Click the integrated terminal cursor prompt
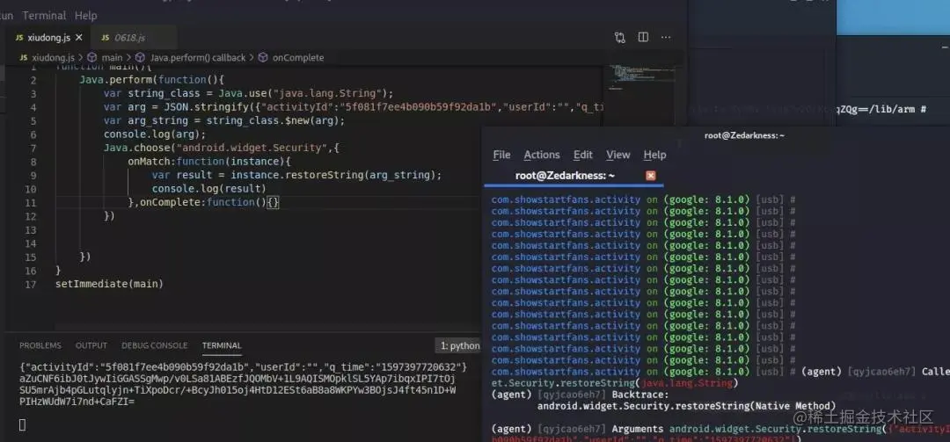This screenshot has height=442, width=950. click(x=22, y=425)
